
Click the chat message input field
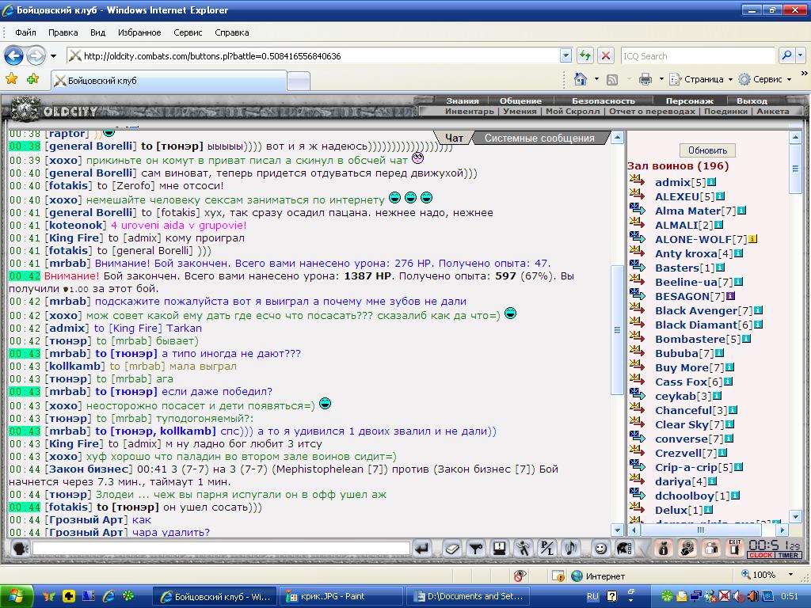tap(222, 548)
